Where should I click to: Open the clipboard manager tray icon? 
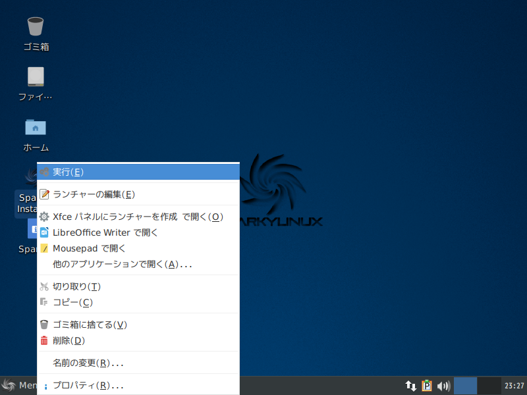pyautogui.click(x=427, y=386)
